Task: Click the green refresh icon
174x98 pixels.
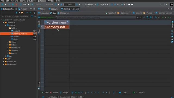Action: [x=134, y=93]
